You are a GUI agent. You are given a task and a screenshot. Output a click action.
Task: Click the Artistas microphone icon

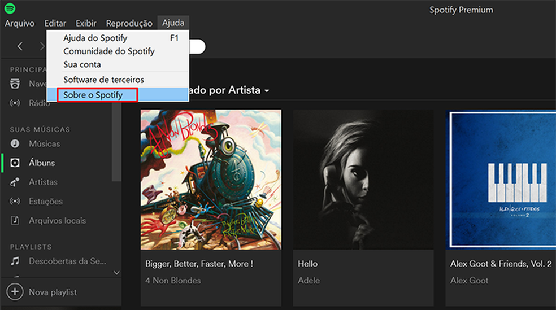point(15,182)
